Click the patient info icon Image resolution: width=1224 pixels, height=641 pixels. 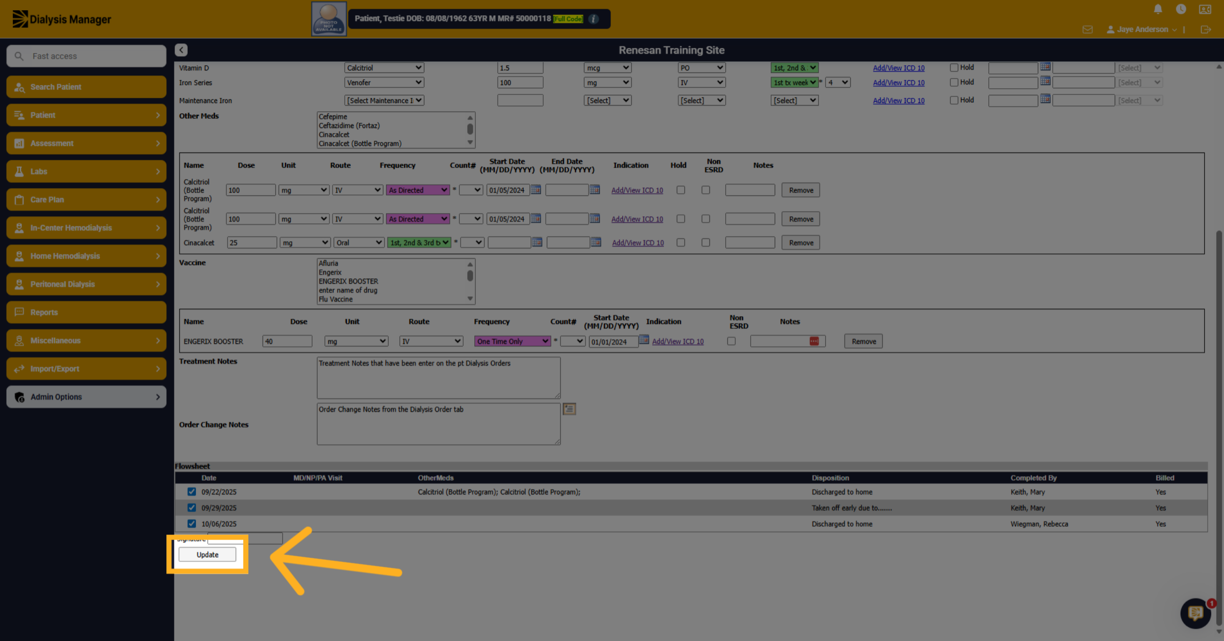593,19
